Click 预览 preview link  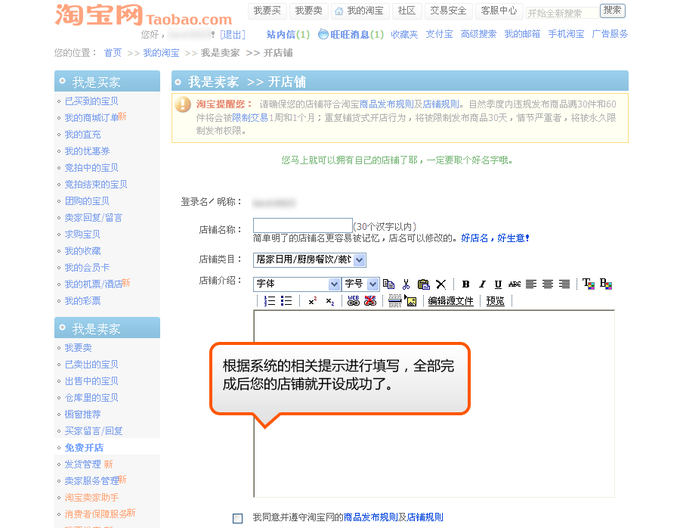pos(495,301)
